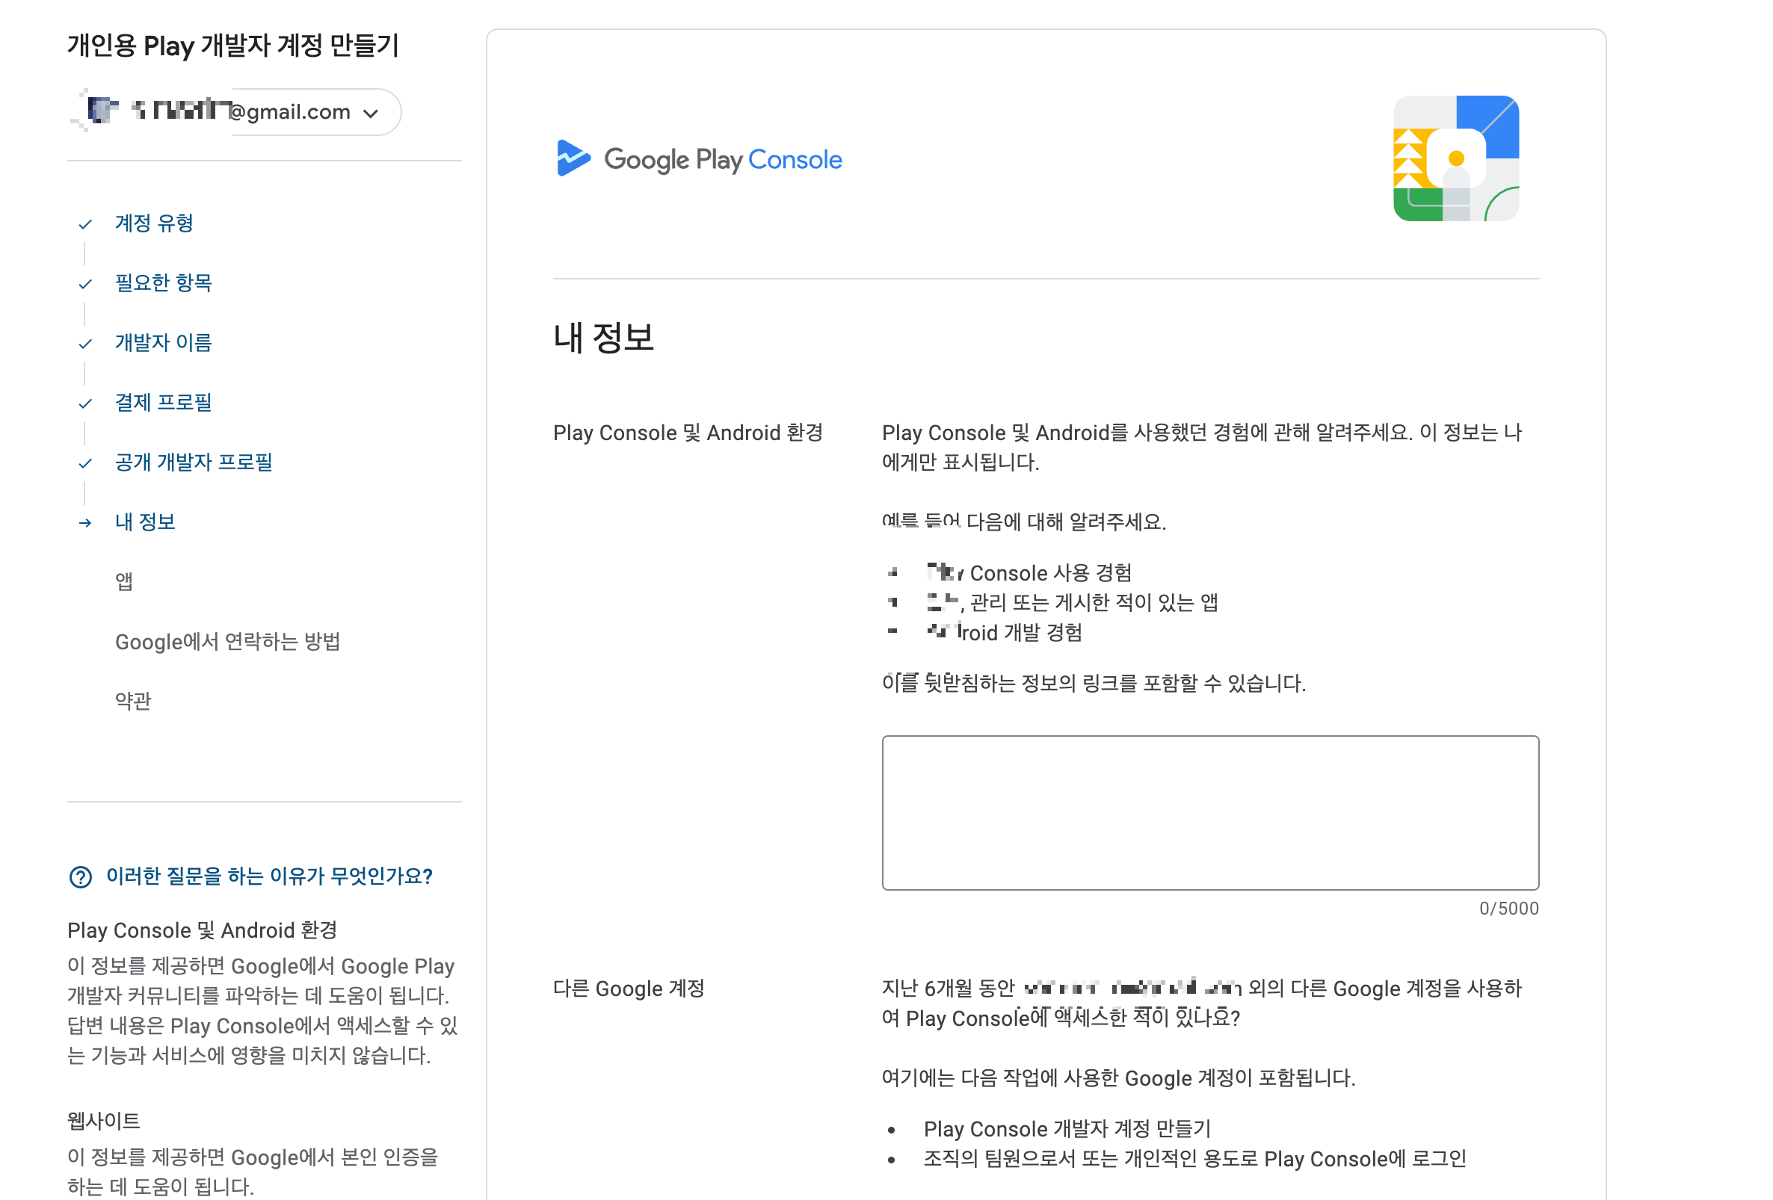Click the question mark help icon
This screenshot has width=1773, height=1200.
click(x=80, y=876)
